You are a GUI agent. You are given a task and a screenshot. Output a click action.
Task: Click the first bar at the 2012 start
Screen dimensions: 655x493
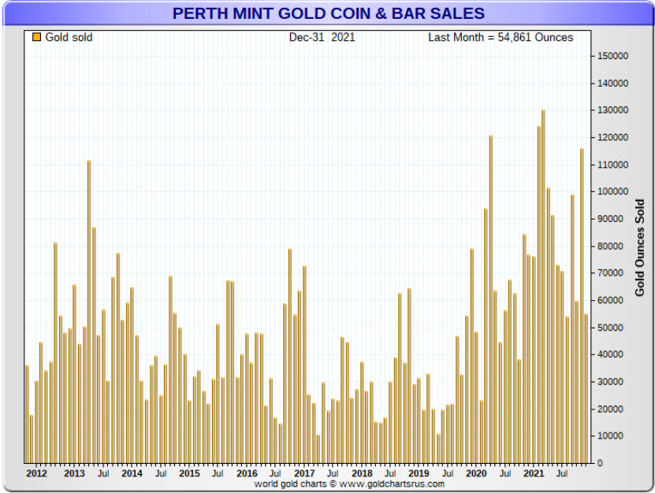pos(27,414)
